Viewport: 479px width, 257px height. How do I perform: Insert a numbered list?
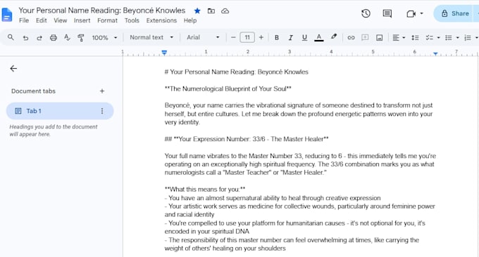pos(468,37)
